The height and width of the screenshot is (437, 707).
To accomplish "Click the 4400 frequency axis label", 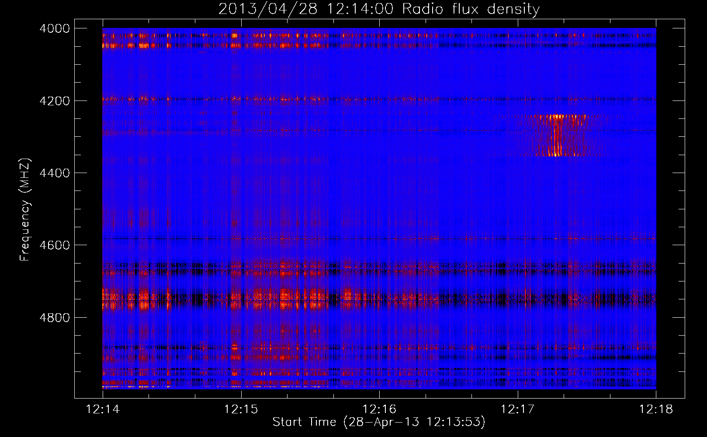I will (55, 173).
